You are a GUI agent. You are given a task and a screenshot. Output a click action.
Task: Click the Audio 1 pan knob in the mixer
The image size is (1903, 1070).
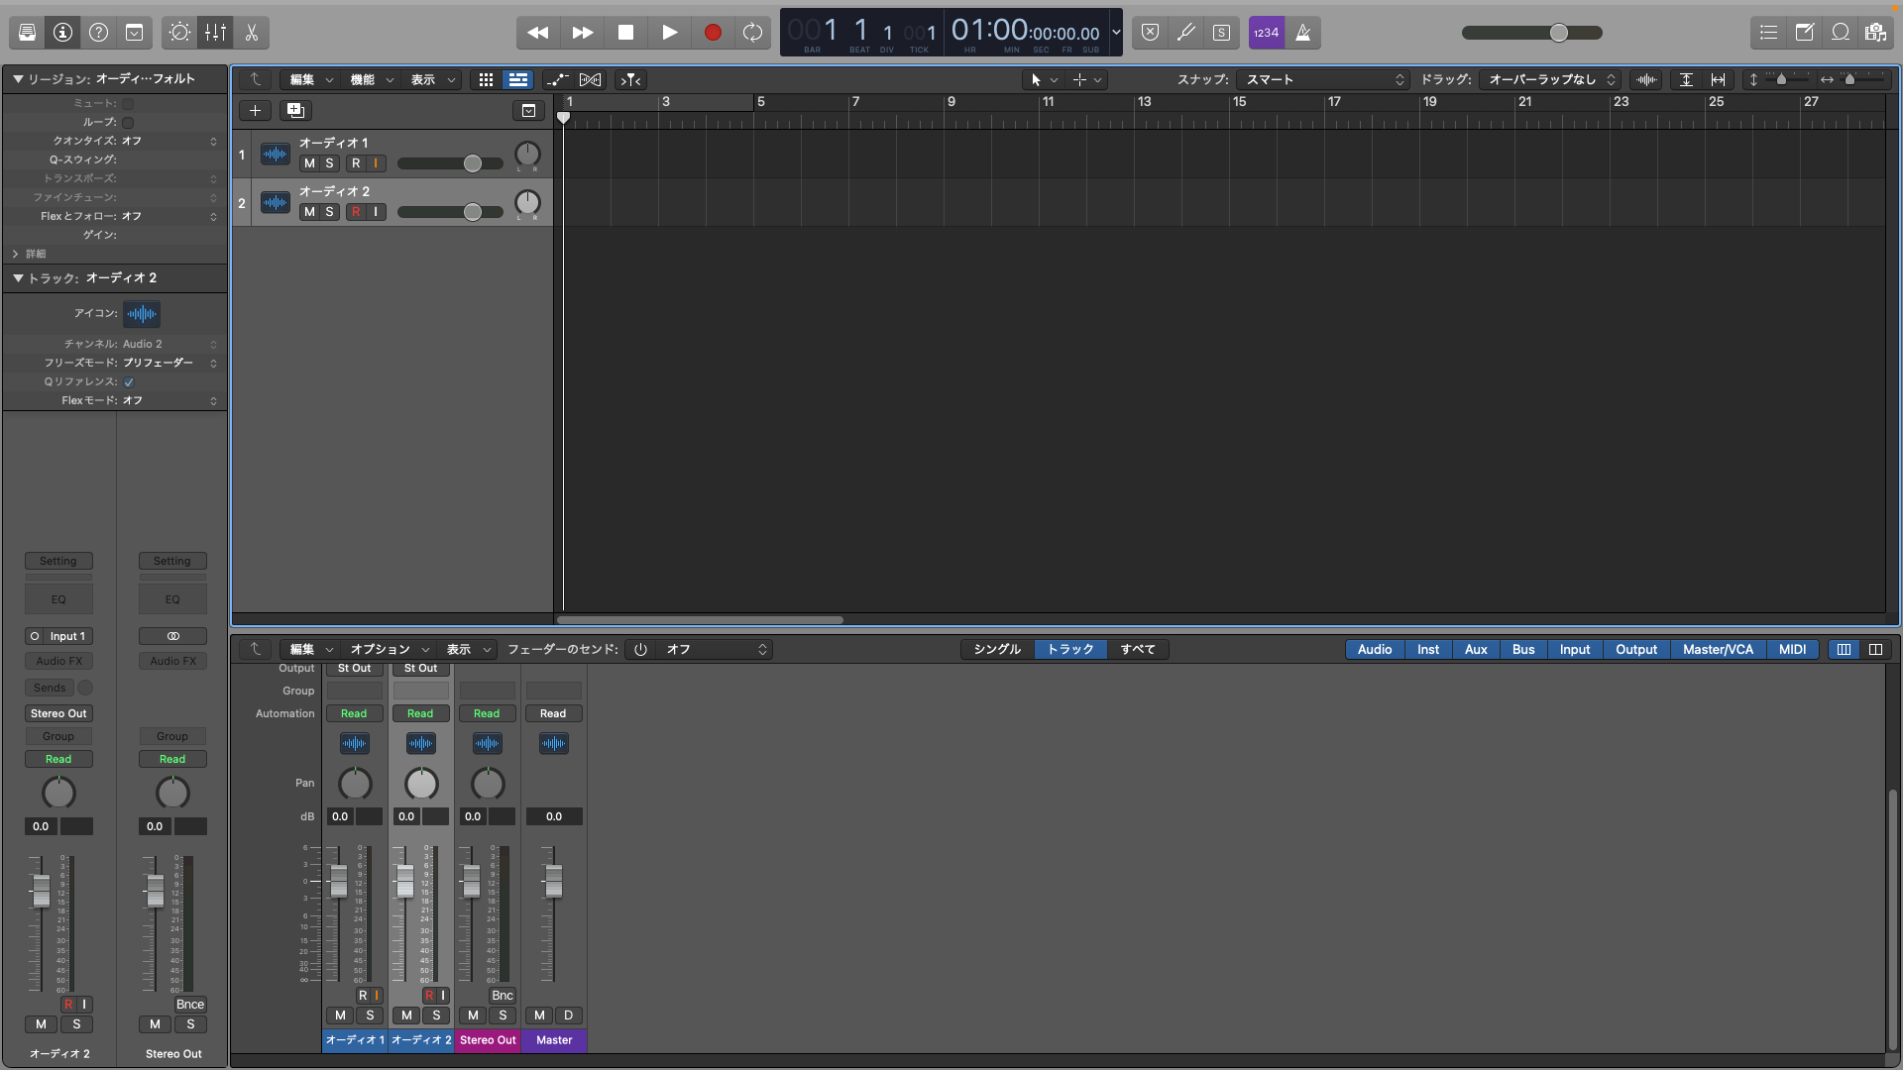[x=355, y=784]
